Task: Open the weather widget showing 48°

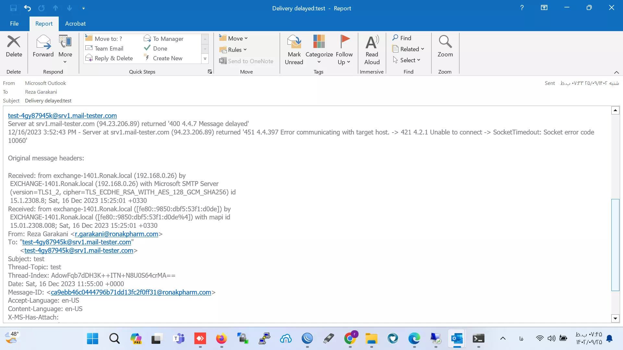Action: point(12,337)
